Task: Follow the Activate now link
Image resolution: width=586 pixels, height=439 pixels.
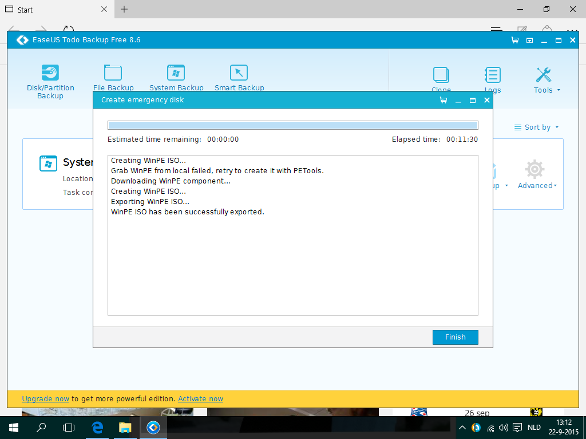Action: (x=200, y=398)
